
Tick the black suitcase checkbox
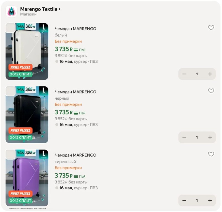[x=11, y=91]
